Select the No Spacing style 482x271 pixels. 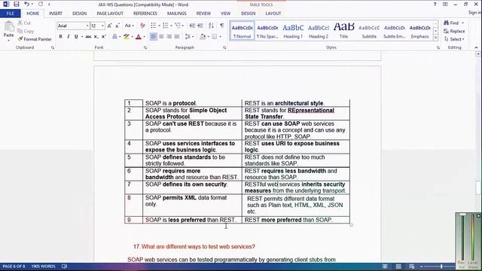click(x=267, y=31)
